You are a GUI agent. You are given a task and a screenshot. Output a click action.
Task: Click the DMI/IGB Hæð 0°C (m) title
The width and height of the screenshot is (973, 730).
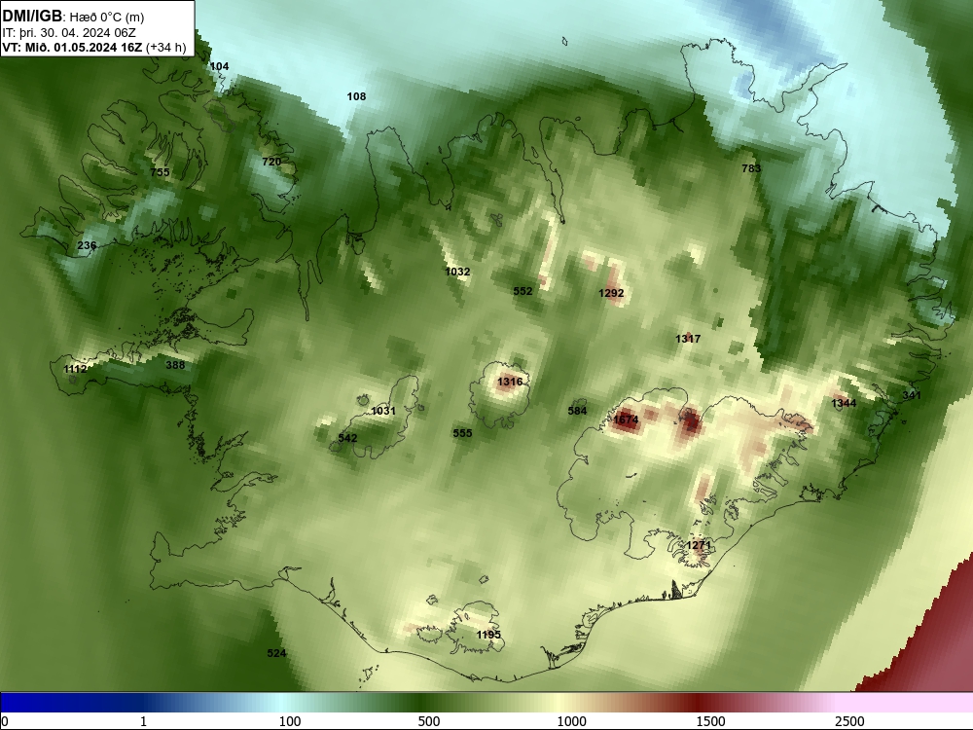73,17
